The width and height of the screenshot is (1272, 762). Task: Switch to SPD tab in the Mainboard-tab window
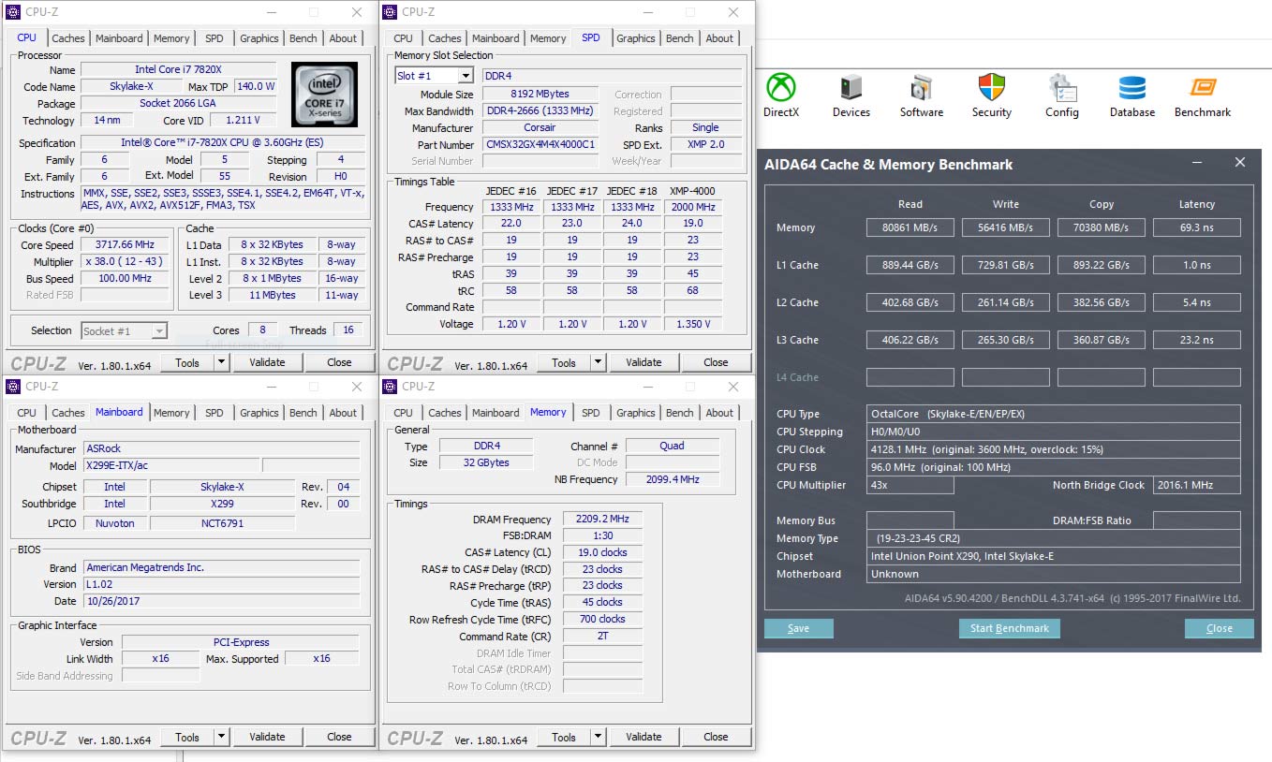[214, 413]
